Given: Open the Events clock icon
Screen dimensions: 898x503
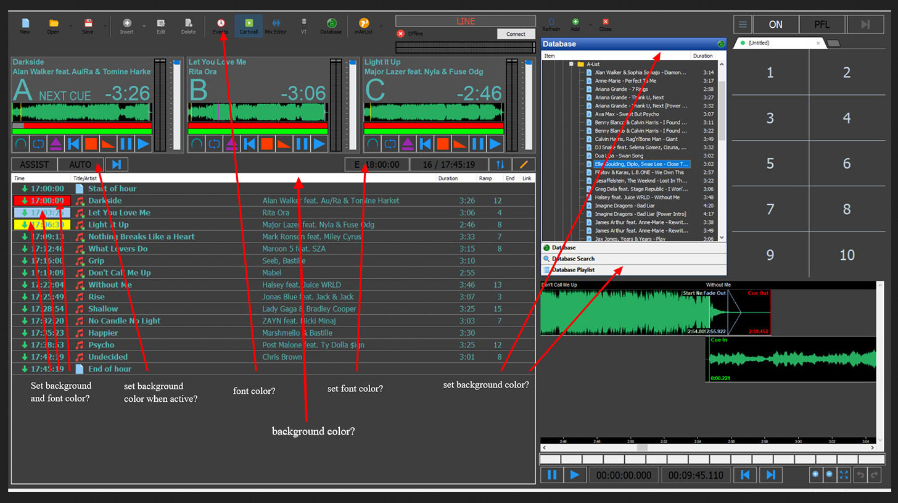Looking at the screenshot, I should [221, 26].
